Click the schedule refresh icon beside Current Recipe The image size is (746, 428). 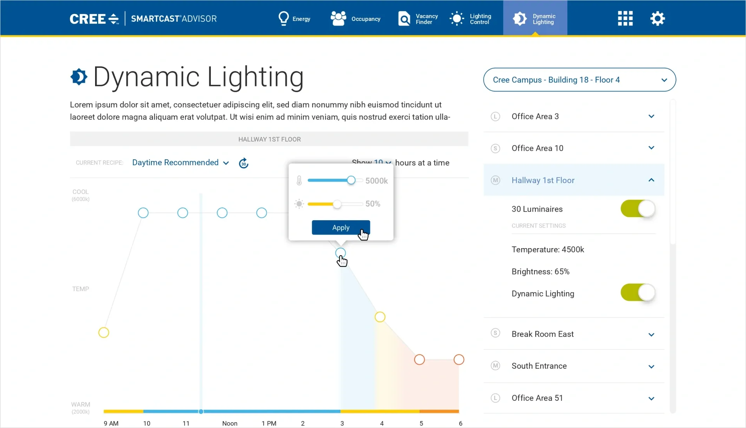point(243,163)
